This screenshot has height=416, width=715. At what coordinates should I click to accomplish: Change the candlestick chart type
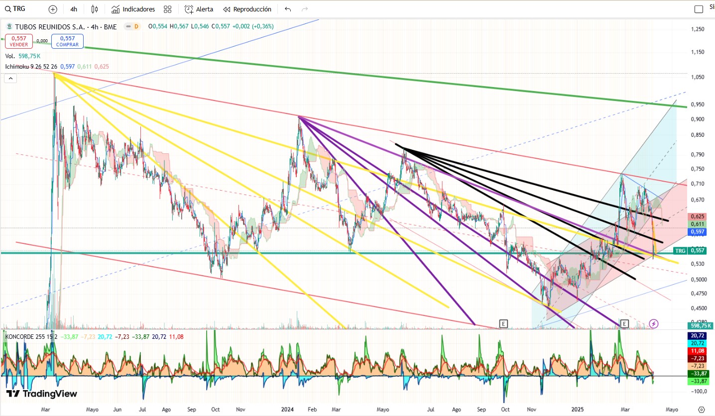[95, 9]
